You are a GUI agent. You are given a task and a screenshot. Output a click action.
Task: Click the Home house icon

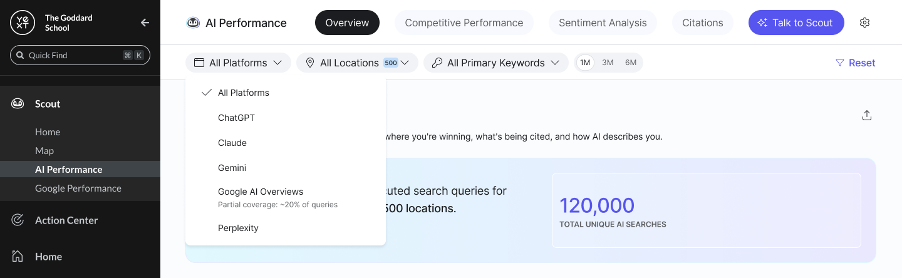18,256
